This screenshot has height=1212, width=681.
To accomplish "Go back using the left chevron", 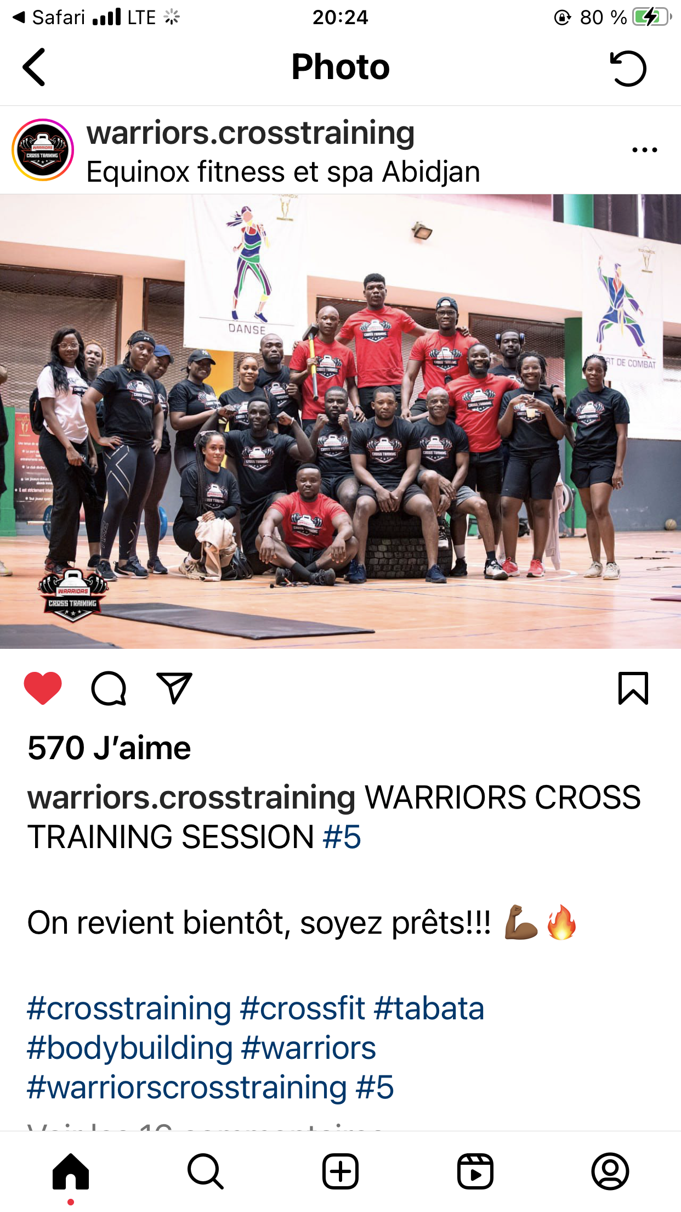I will click(x=34, y=67).
